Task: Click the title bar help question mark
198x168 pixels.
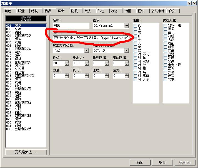Action: click(x=189, y=3)
